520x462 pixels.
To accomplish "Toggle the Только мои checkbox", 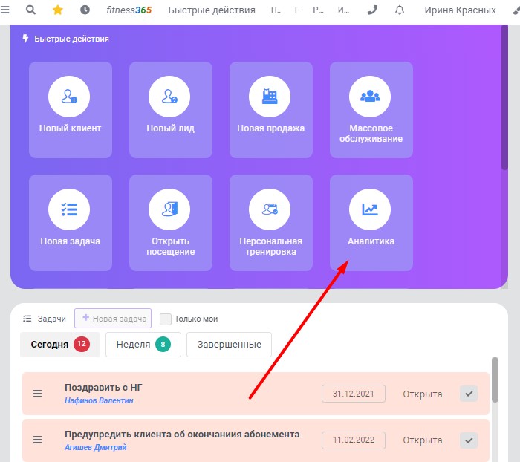I will coord(166,319).
